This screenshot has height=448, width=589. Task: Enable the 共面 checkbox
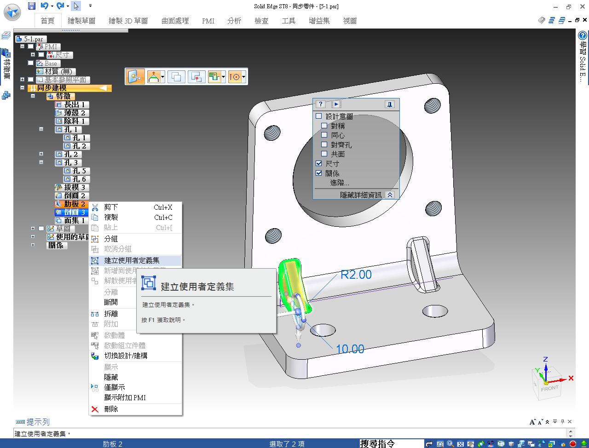(x=324, y=154)
